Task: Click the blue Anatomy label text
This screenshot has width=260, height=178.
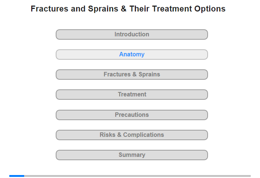Action: coord(132,54)
